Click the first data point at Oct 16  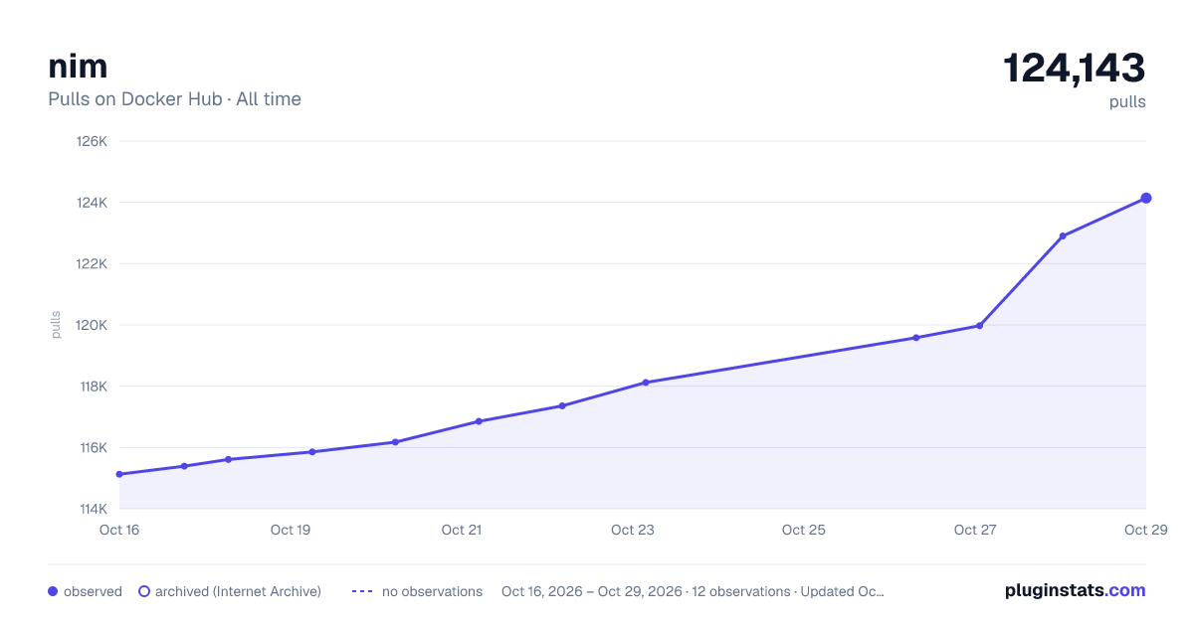pyautogui.click(x=119, y=474)
